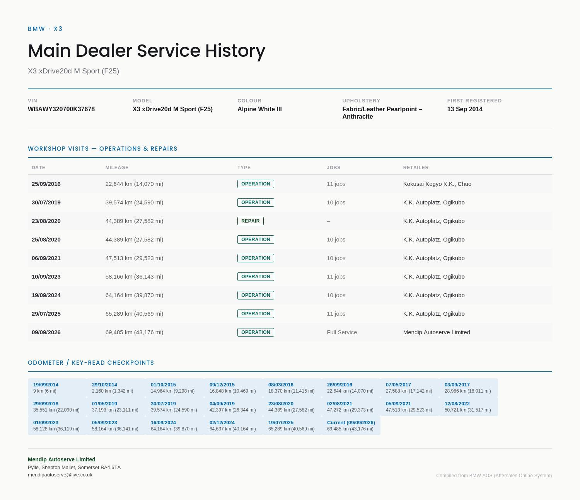Select the 19/09/2014 checkpoint card

tap(57, 388)
